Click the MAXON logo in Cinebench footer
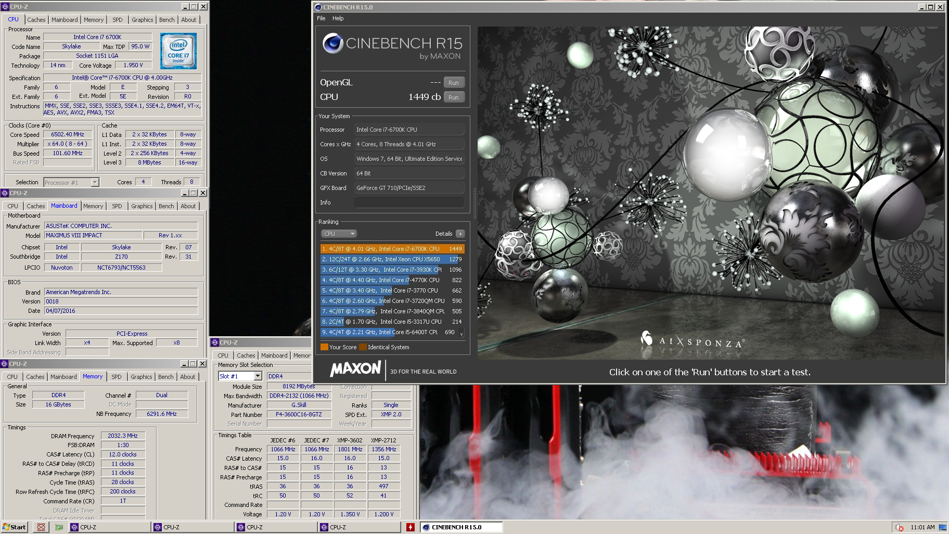This screenshot has width=949, height=534. pyautogui.click(x=356, y=369)
